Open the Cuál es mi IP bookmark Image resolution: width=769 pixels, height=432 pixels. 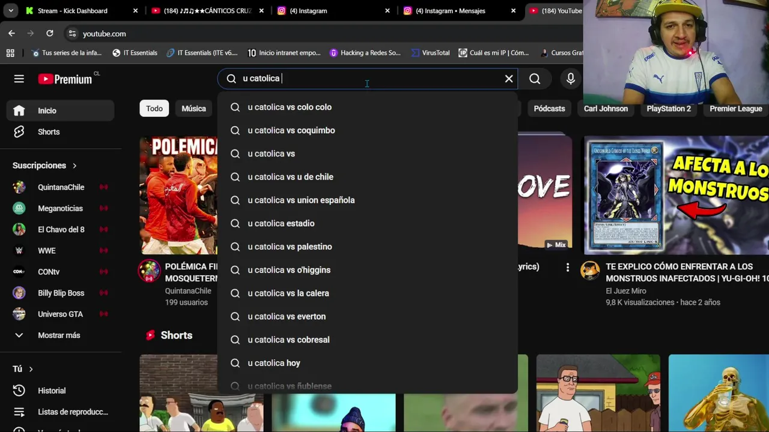[493, 53]
